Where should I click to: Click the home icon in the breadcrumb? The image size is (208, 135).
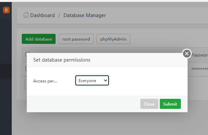coord(26,15)
